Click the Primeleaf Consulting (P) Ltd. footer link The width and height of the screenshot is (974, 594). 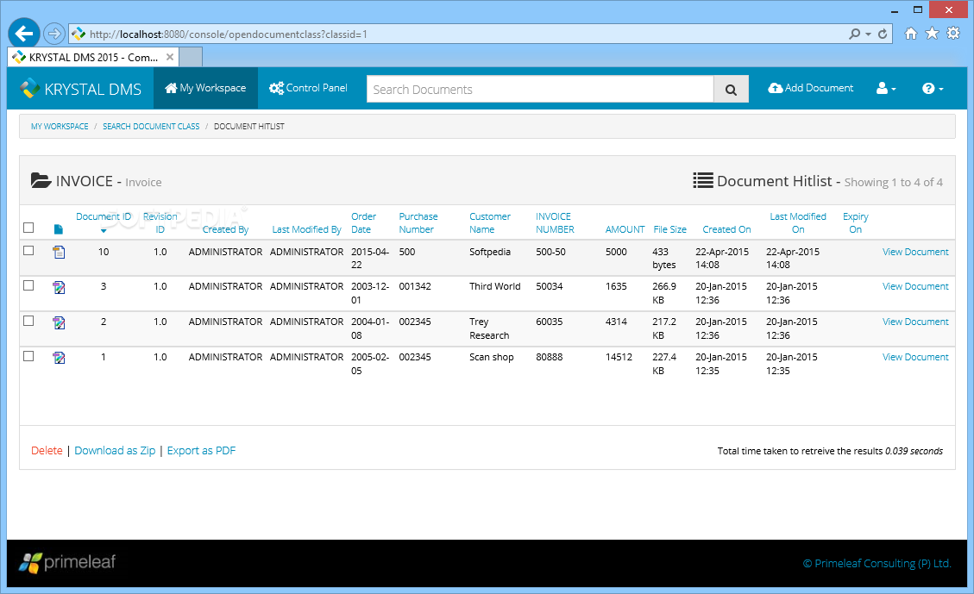pos(877,564)
